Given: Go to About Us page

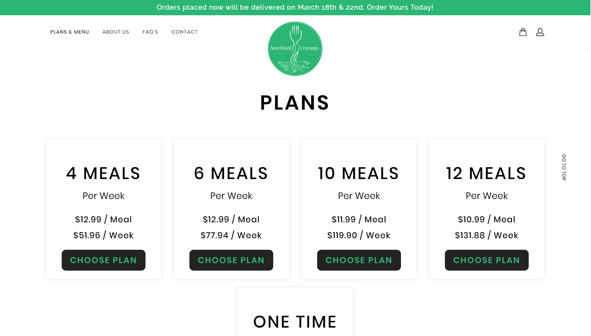Looking at the screenshot, I should tap(116, 32).
